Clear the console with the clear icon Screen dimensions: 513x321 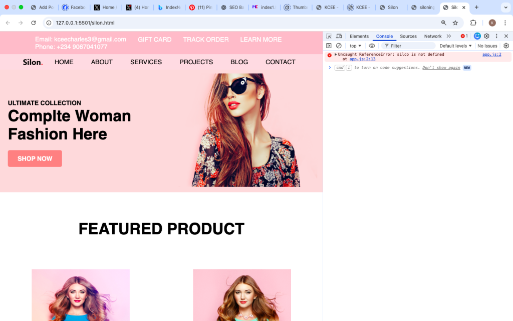[x=339, y=46]
